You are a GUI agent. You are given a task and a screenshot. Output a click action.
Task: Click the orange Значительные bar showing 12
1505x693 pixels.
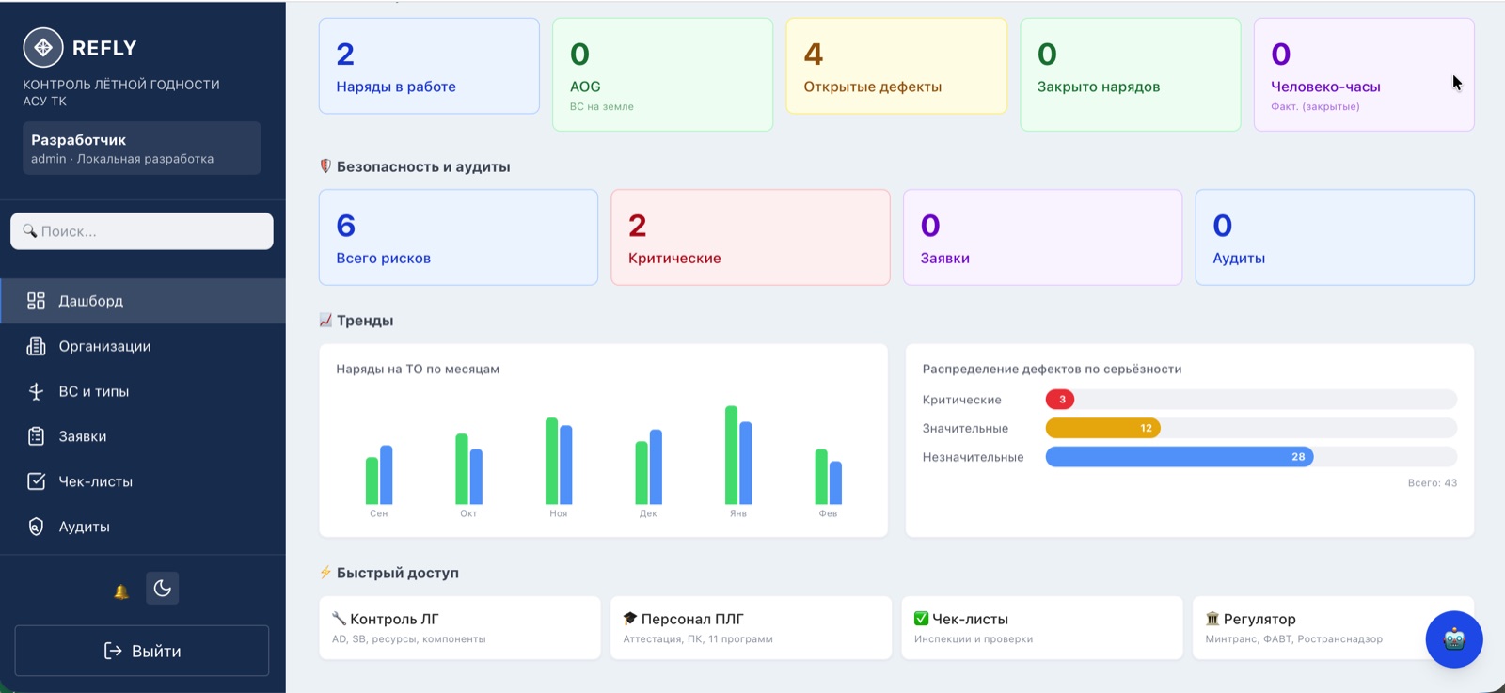tap(1103, 428)
